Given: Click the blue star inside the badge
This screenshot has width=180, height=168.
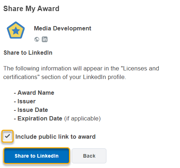Looking at the screenshot, I should pos(16,31).
